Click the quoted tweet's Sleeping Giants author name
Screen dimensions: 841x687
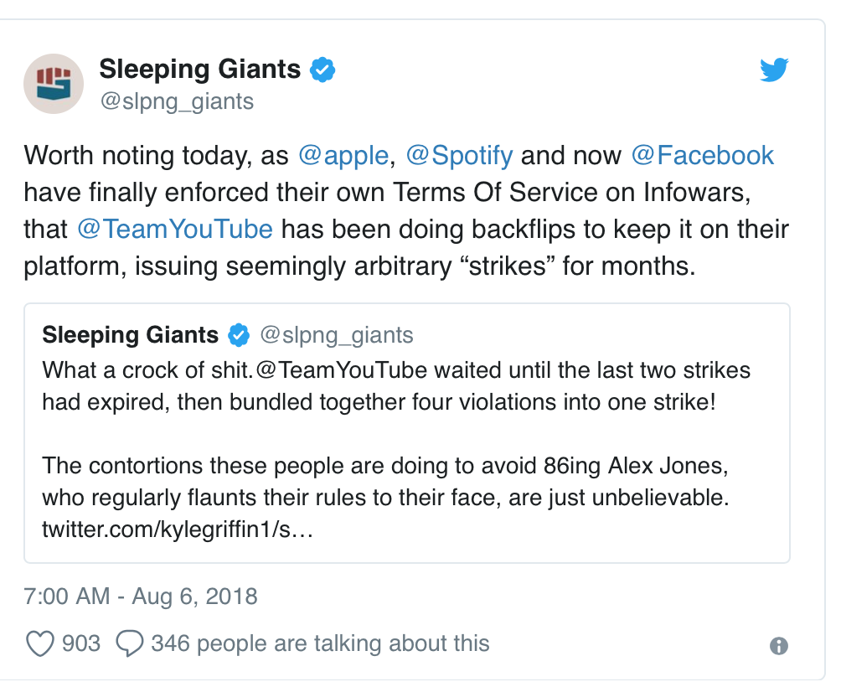(130, 336)
